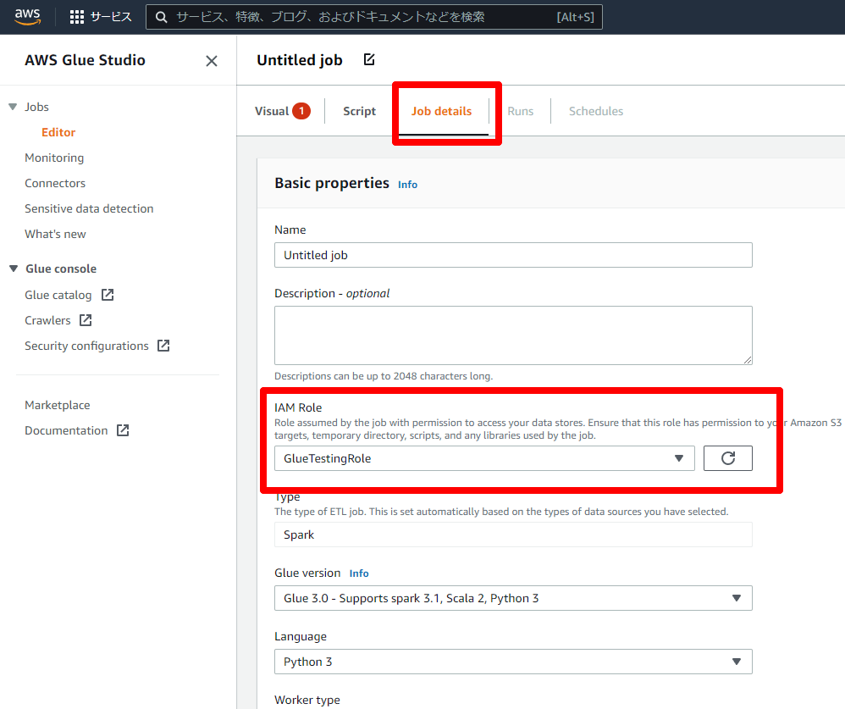Viewport: 845px width, 709px height.
Task: Click the Visual tab error badge
Action: pyautogui.click(x=301, y=111)
